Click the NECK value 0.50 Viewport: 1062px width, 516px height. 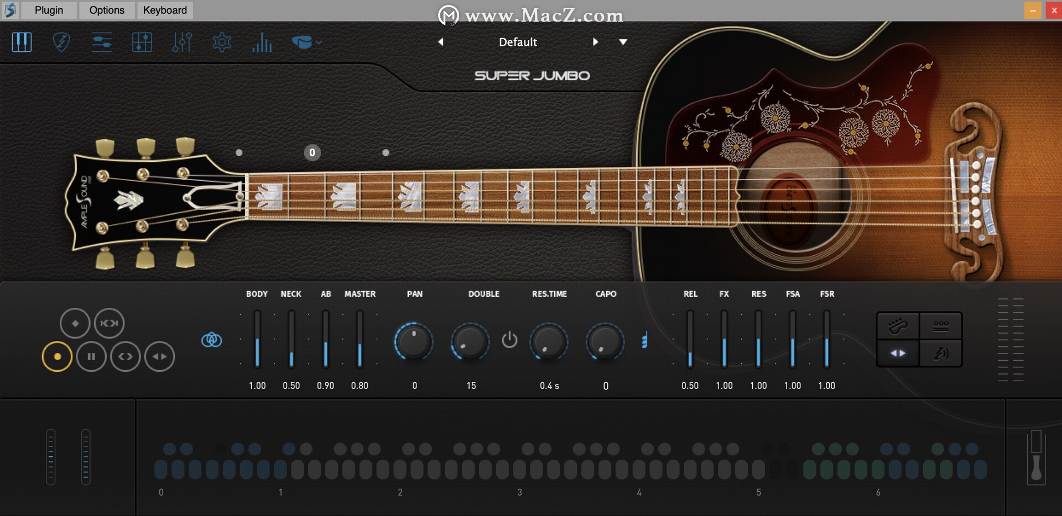coord(291,386)
